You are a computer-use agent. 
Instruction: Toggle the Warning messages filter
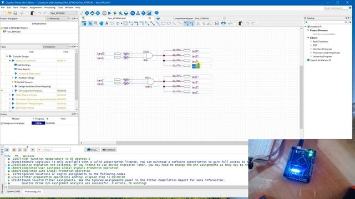(x=26, y=150)
